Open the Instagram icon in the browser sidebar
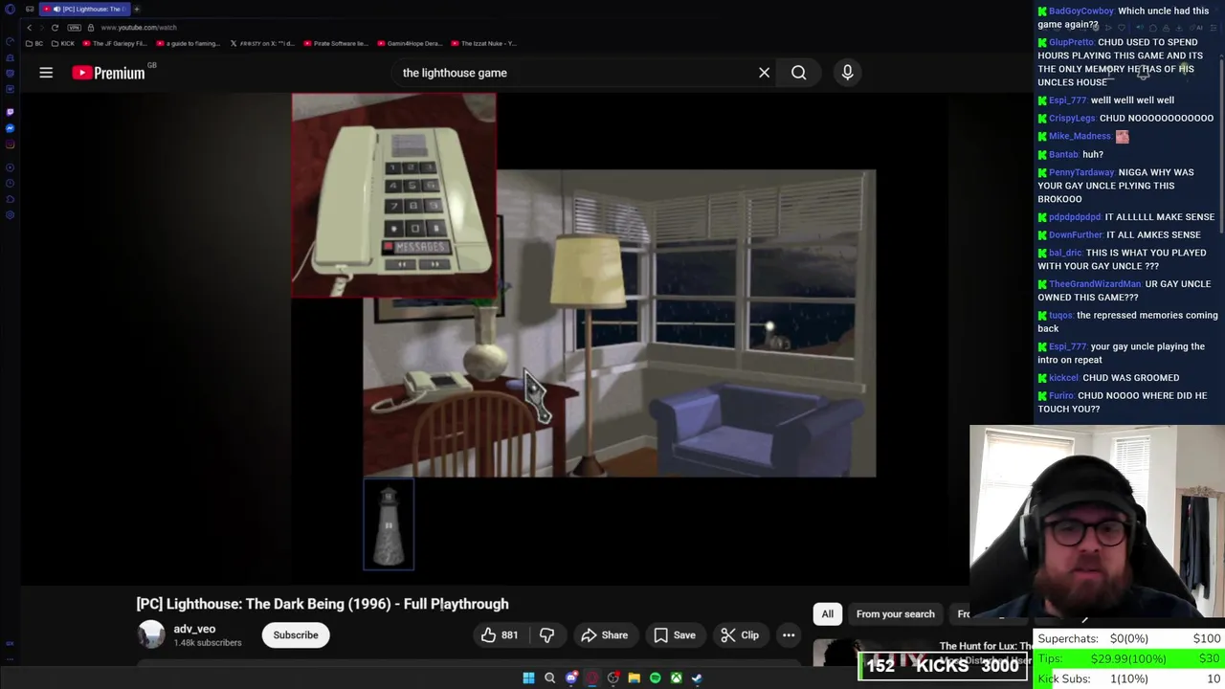This screenshot has width=1225, height=689. coord(10,145)
